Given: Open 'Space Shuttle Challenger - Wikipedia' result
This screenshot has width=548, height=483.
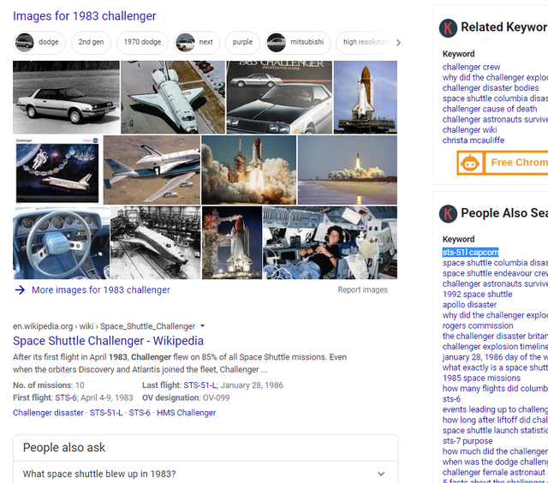Looking at the screenshot, I should pyautogui.click(x=108, y=341).
